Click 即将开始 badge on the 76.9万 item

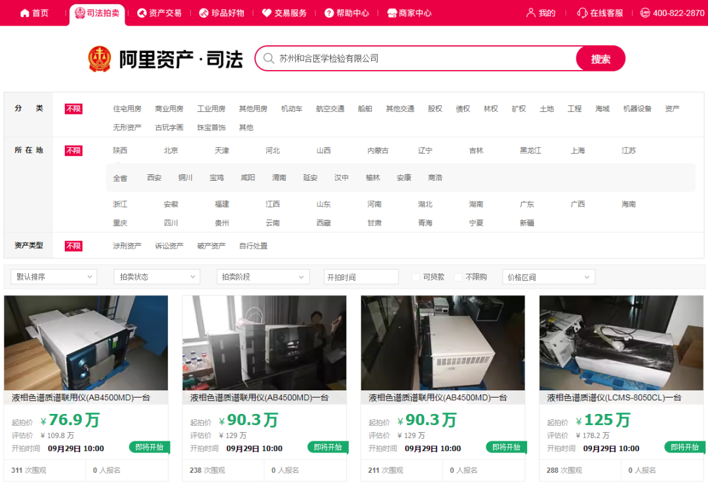(x=149, y=447)
